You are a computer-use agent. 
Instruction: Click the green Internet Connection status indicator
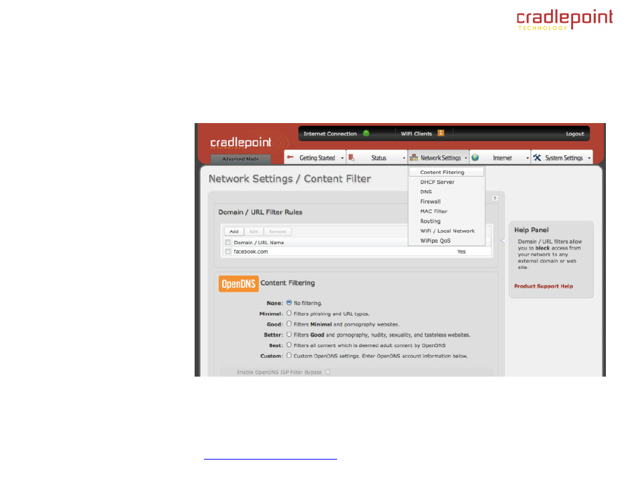click(366, 133)
